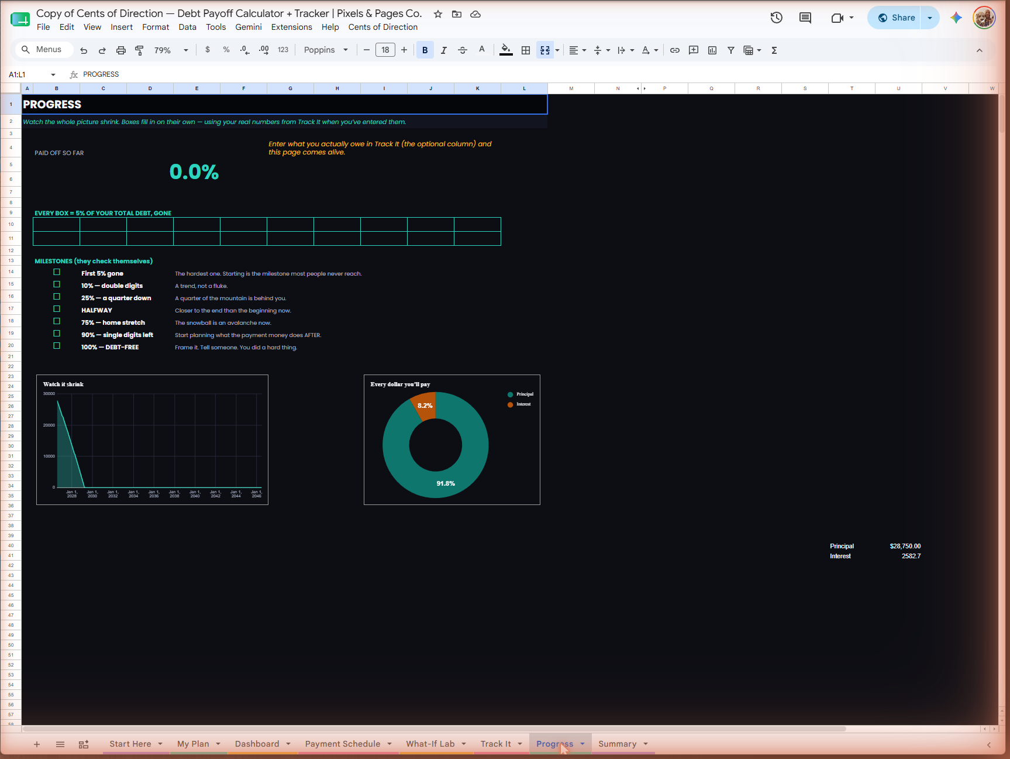Move document with folder icon
Viewport: 1010px width, 759px height.
click(457, 14)
